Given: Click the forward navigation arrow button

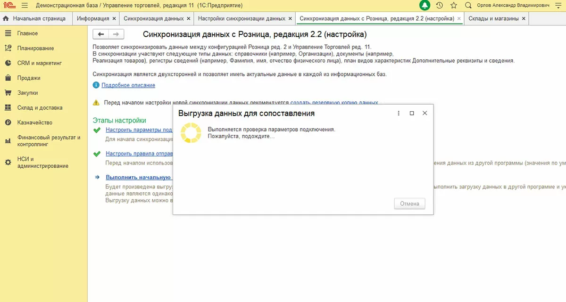Looking at the screenshot, I should tap(117, 34).
